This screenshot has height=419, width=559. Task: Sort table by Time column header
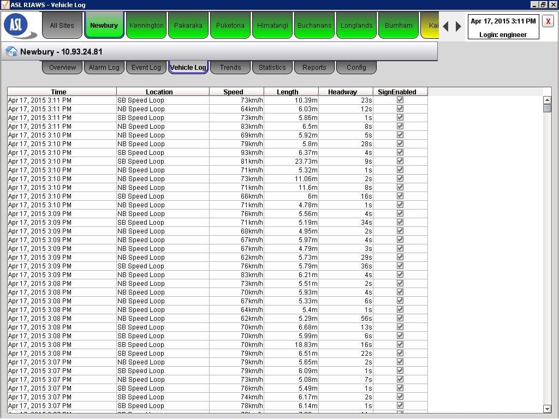(x=58, y=92)
